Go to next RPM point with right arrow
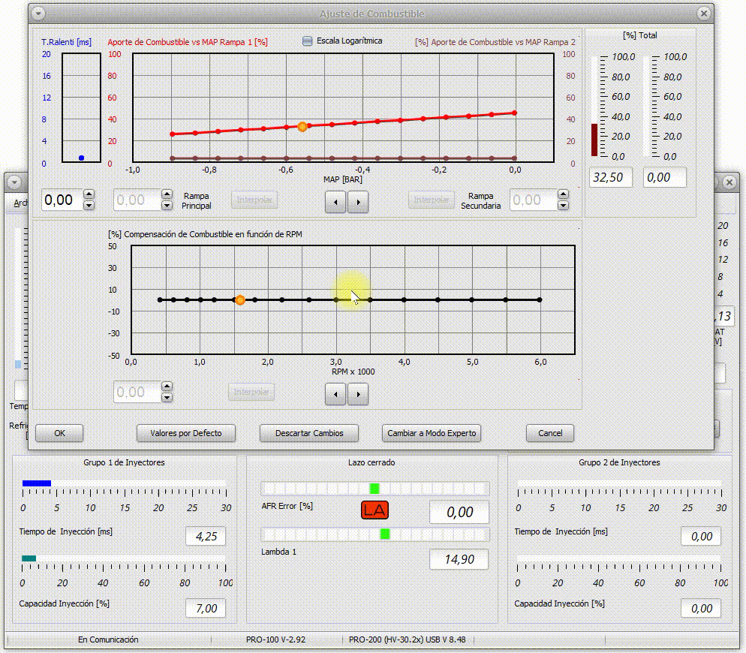 358,394
